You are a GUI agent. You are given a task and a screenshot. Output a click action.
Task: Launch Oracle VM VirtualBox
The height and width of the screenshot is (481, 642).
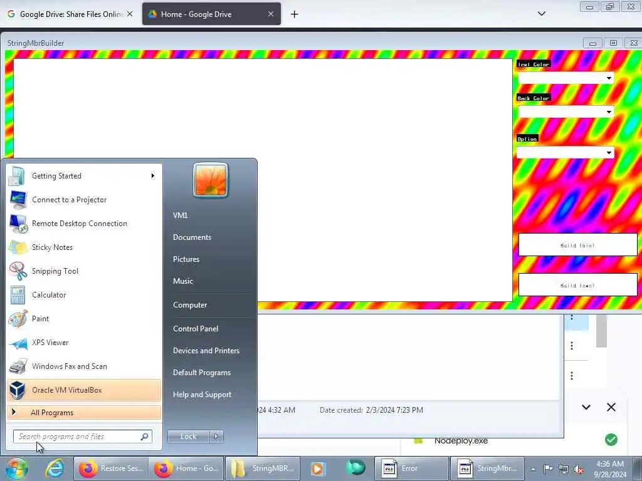(x=84, y=390)
